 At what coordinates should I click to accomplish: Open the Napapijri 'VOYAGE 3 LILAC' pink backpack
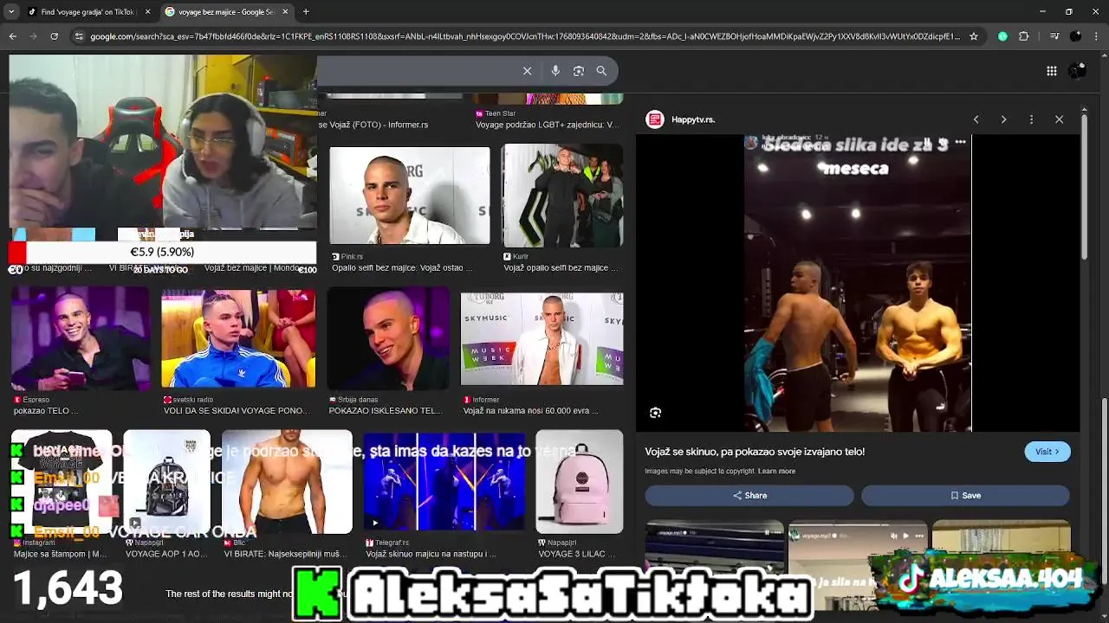tap(579, 481)
